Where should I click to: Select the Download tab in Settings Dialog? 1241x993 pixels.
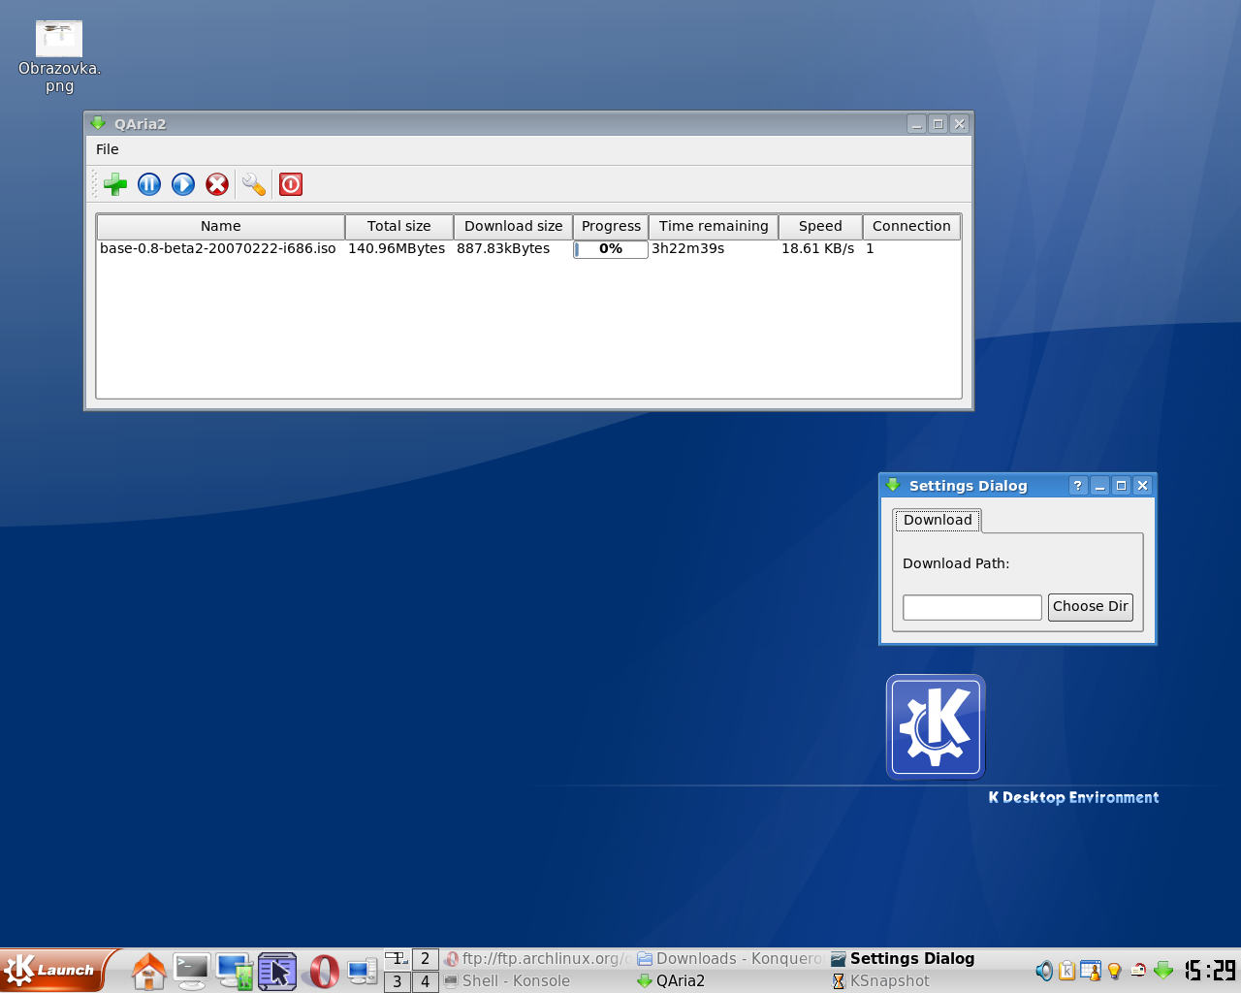coord(938,521)
